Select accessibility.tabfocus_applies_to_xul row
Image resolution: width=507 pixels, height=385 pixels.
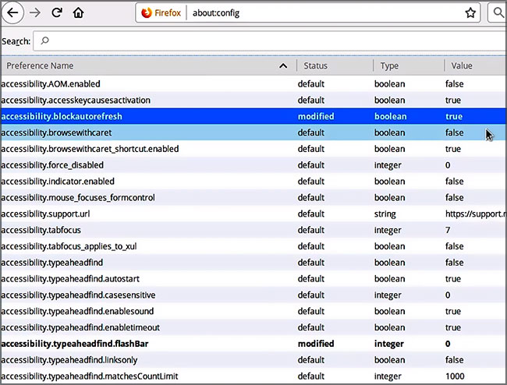click(253, 246)
